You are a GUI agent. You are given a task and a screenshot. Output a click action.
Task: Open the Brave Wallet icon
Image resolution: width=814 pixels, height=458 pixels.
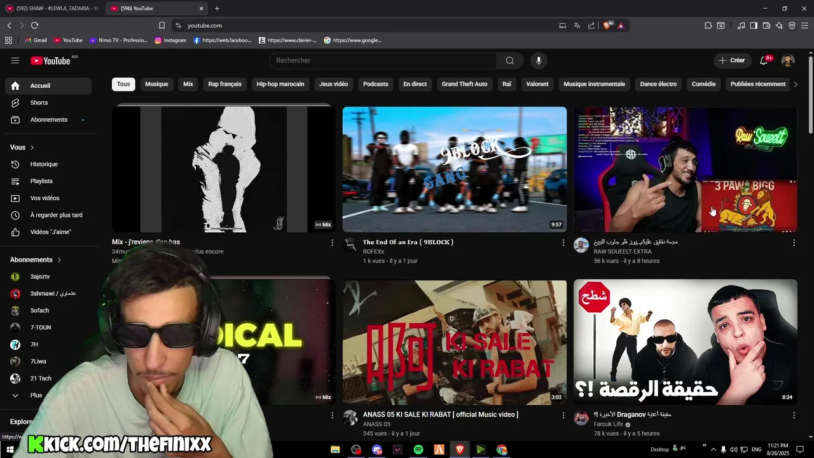tap(766, 25)
